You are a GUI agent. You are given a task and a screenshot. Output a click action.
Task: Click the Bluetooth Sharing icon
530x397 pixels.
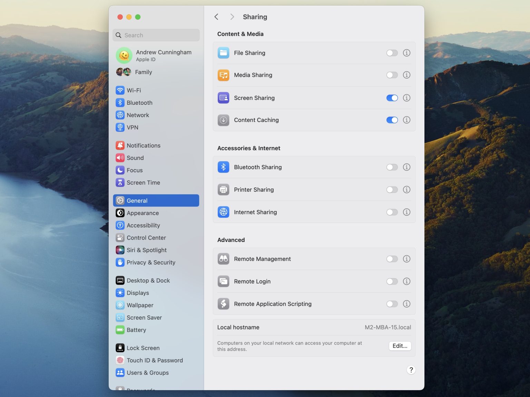[223, 167]
